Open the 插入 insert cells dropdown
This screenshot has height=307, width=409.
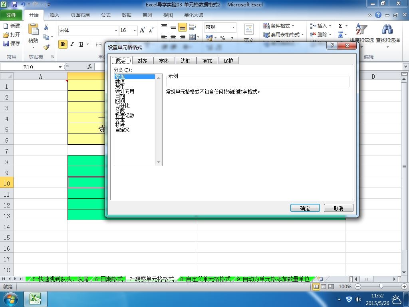(x=321, y=26)
